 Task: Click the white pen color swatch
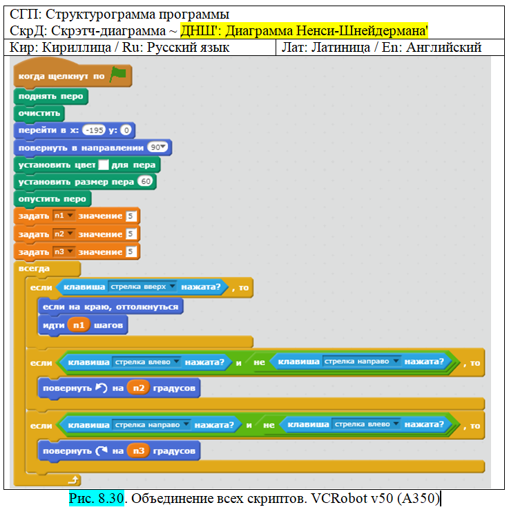104,165
